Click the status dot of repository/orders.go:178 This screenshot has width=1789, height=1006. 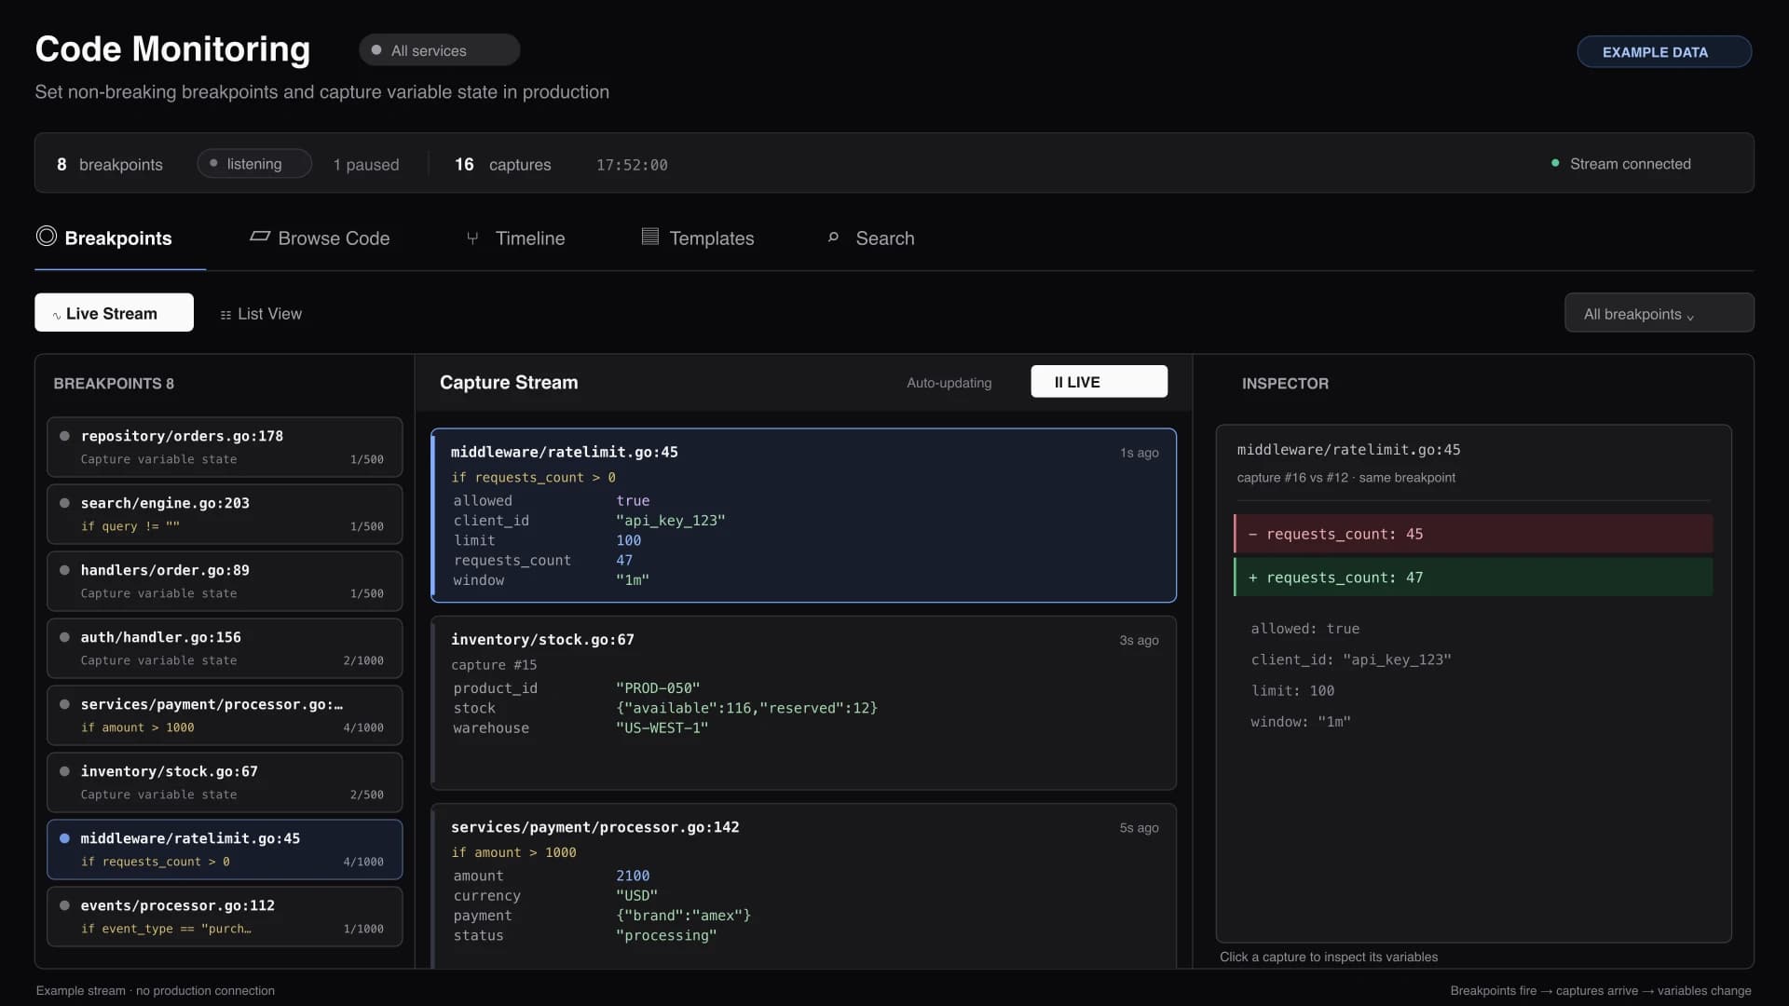pyautogui.click(x=64, y=436)
